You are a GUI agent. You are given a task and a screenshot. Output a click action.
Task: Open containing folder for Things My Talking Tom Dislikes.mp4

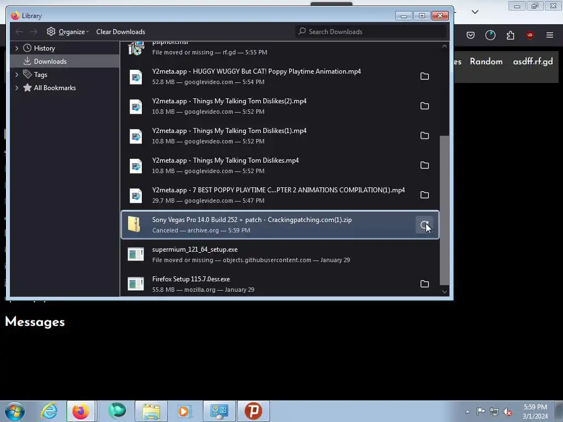coord(424,165)
